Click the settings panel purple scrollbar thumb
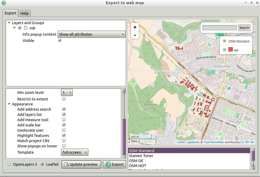Image resolution: width=260 pixels, height=177 pixels. [124, 136]
